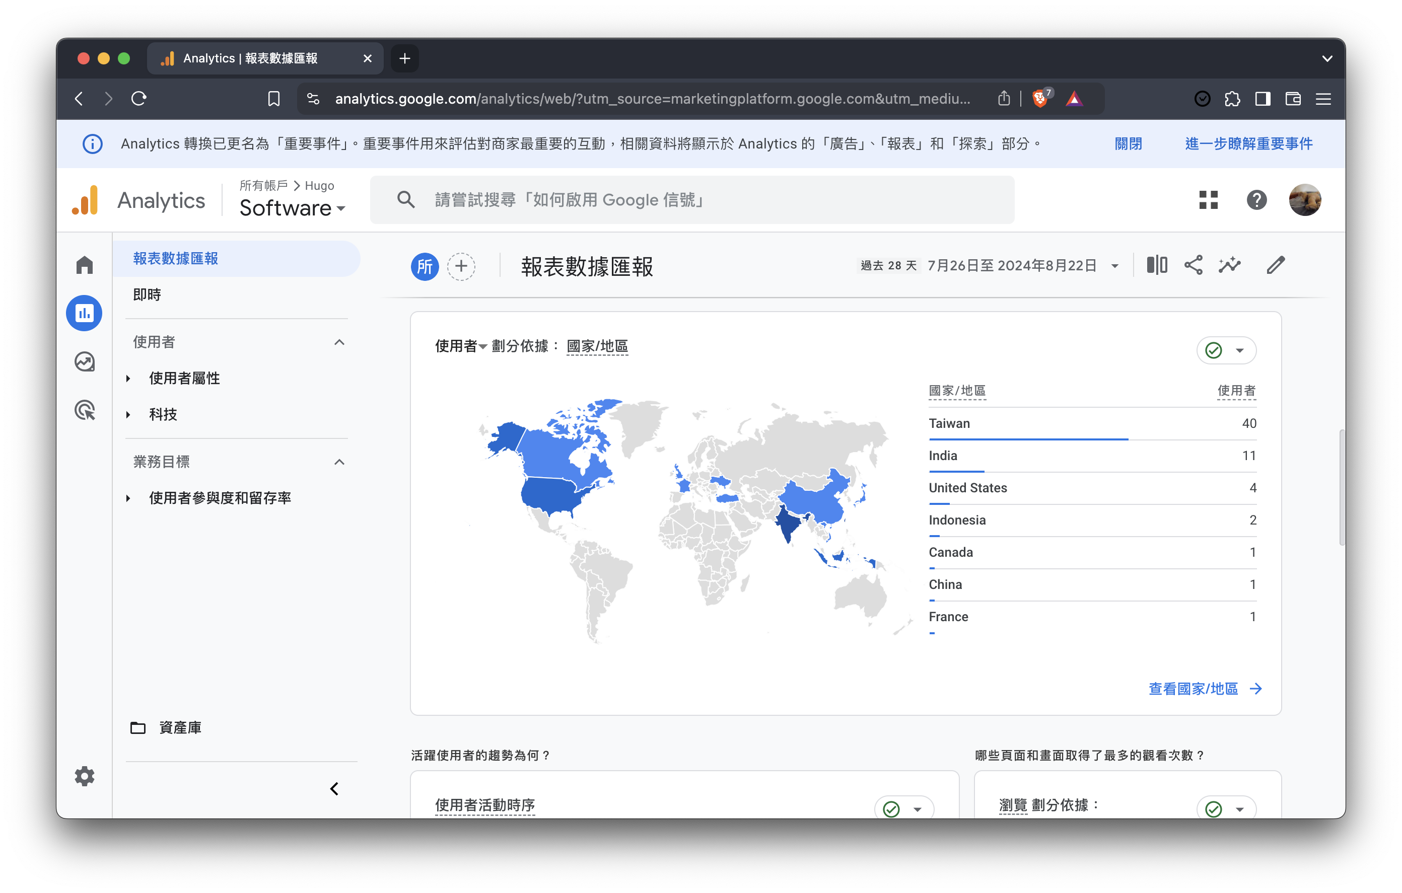Collapse the 使用者 section
1402x893 pixels.
(x=340, y=342)
